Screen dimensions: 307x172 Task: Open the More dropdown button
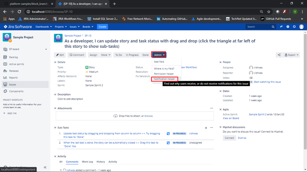click(105, 55)
